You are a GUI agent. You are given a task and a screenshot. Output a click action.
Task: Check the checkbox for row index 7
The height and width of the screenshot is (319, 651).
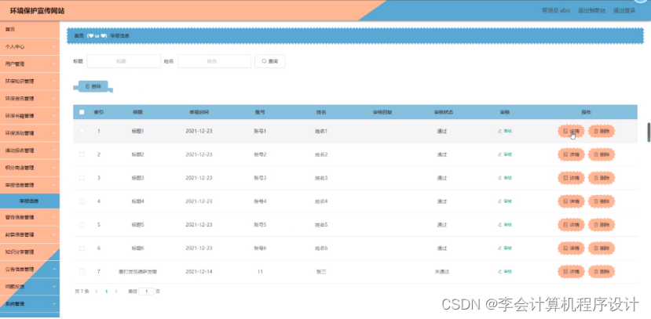pos(82,272)
